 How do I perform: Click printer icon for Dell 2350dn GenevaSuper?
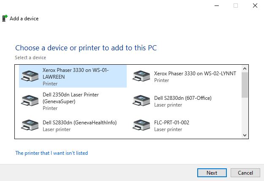click(30, 101)
